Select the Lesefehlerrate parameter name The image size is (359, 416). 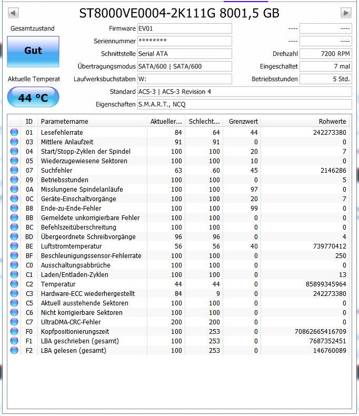pyautogui.click(x=62, y=132)
